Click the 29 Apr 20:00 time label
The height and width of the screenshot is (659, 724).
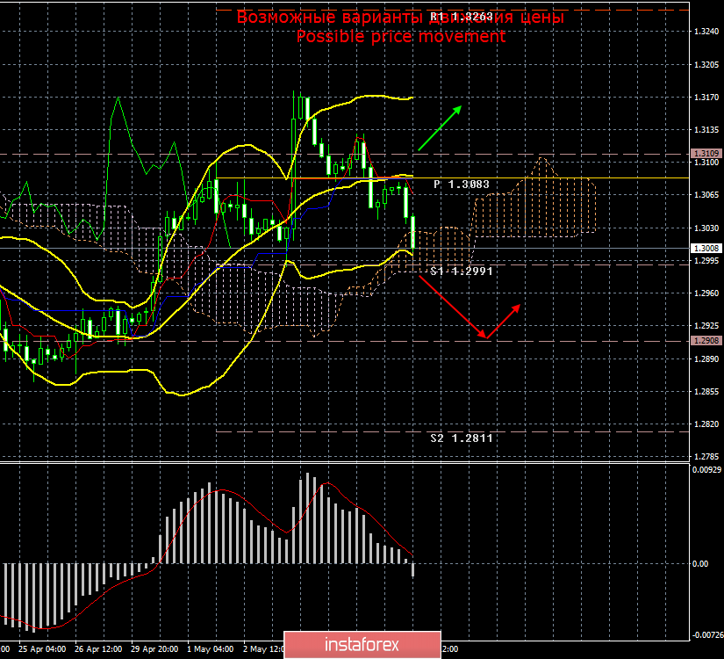[154, 649]
